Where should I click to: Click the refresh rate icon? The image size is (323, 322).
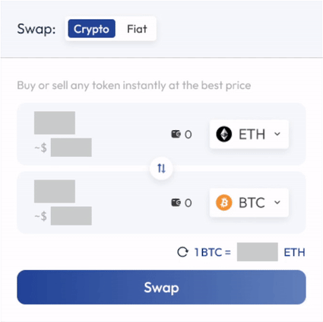pyautogui.click(x=182, y=252)
